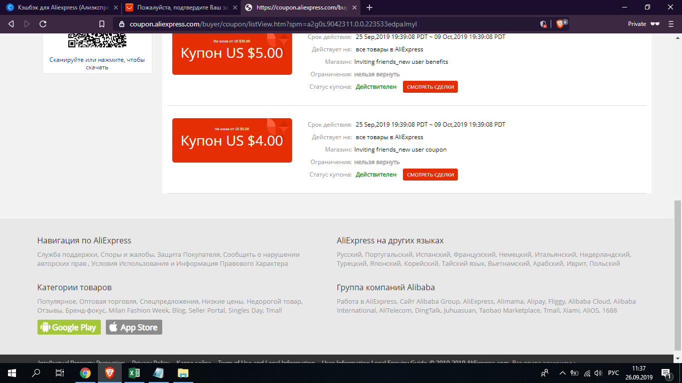Launch Google Chrome from the taskbar

(85, 373)
